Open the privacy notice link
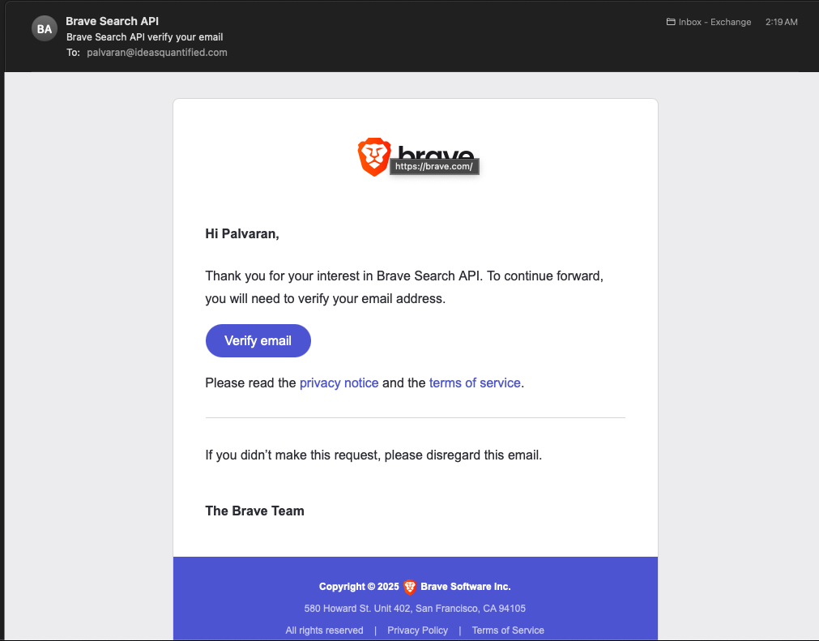 click(x=339, y=383)
